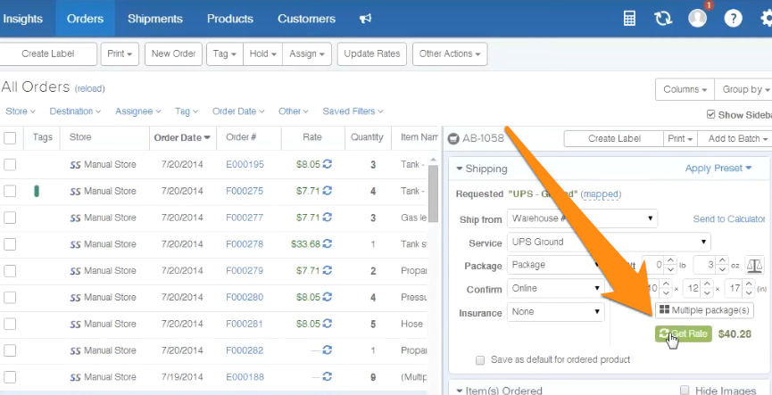
Task: Click the reload link by All Orders
Action: click(89, 88)
